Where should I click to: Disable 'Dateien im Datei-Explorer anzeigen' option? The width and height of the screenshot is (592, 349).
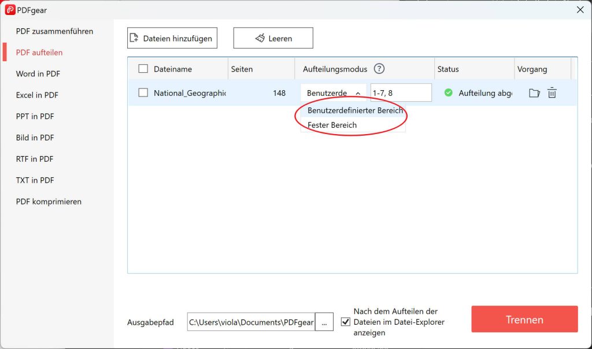coord(346,322)
